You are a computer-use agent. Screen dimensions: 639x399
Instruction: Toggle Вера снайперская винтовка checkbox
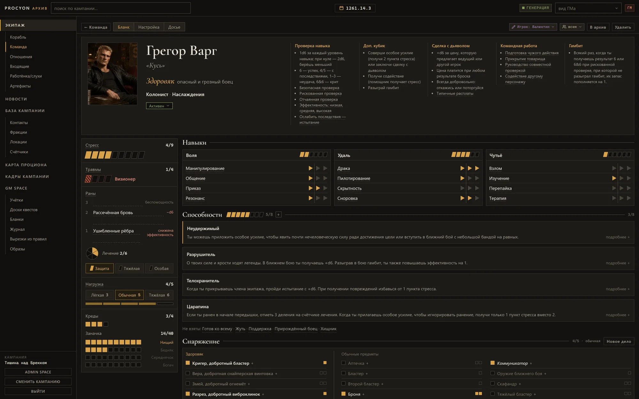pos(188,373)
